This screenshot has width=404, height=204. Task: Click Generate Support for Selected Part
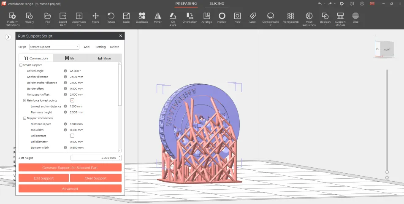[x=70, y=167]
